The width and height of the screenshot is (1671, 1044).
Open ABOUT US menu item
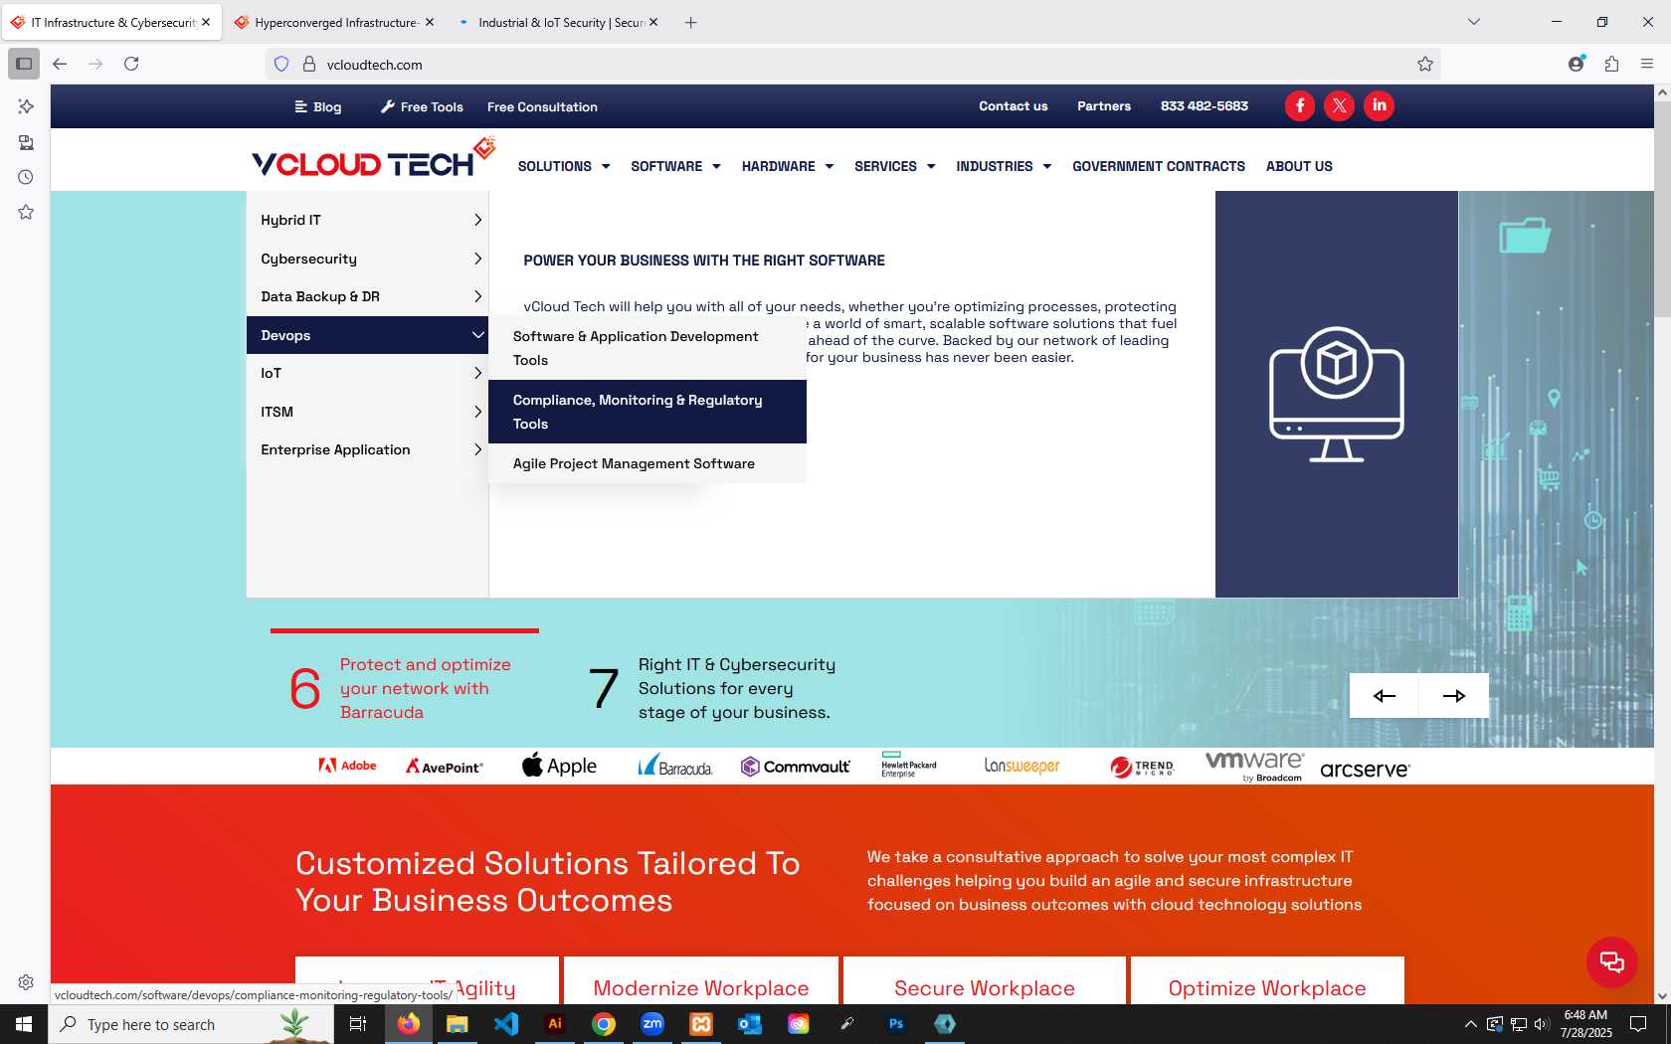1299,166
